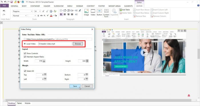Click the horizontal scrollbar of the canvas
This screenshot has width=200, height=106.
tap(98, 100)
